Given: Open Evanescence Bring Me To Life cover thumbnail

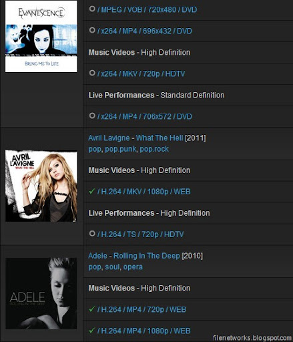Looking at the screenshot, I should (41, 36).
